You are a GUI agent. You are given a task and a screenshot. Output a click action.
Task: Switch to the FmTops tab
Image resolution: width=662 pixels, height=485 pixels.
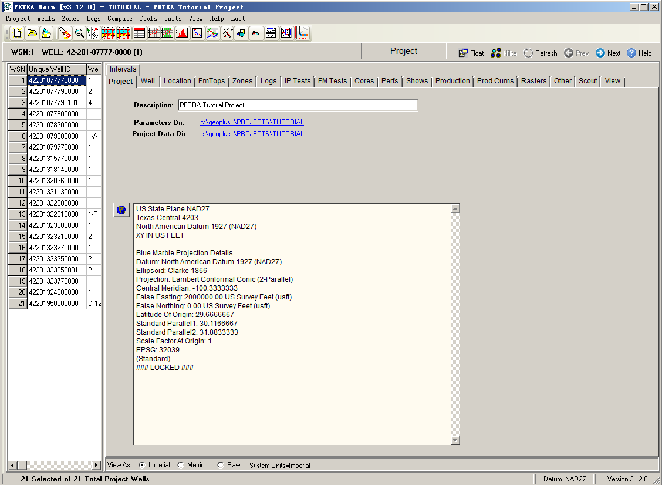click(x=211, y=81)
